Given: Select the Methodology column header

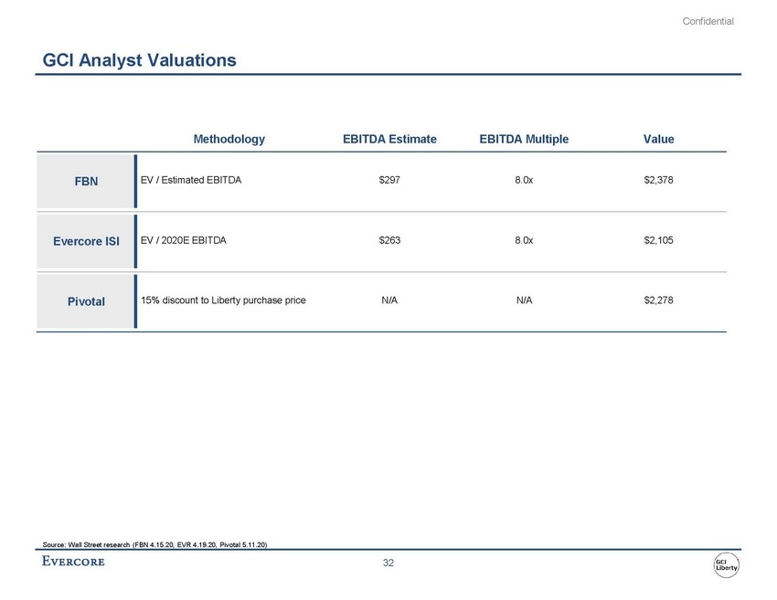Looking at the screenshot, I should (x=229, y=139).
